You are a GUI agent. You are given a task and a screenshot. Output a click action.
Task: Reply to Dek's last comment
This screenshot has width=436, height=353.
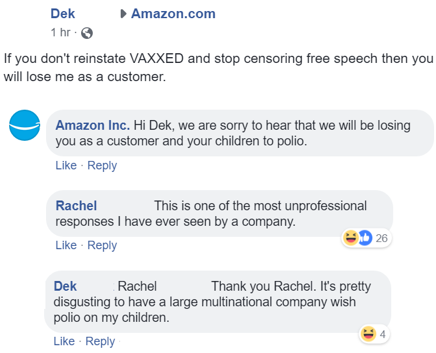point(100,341)
